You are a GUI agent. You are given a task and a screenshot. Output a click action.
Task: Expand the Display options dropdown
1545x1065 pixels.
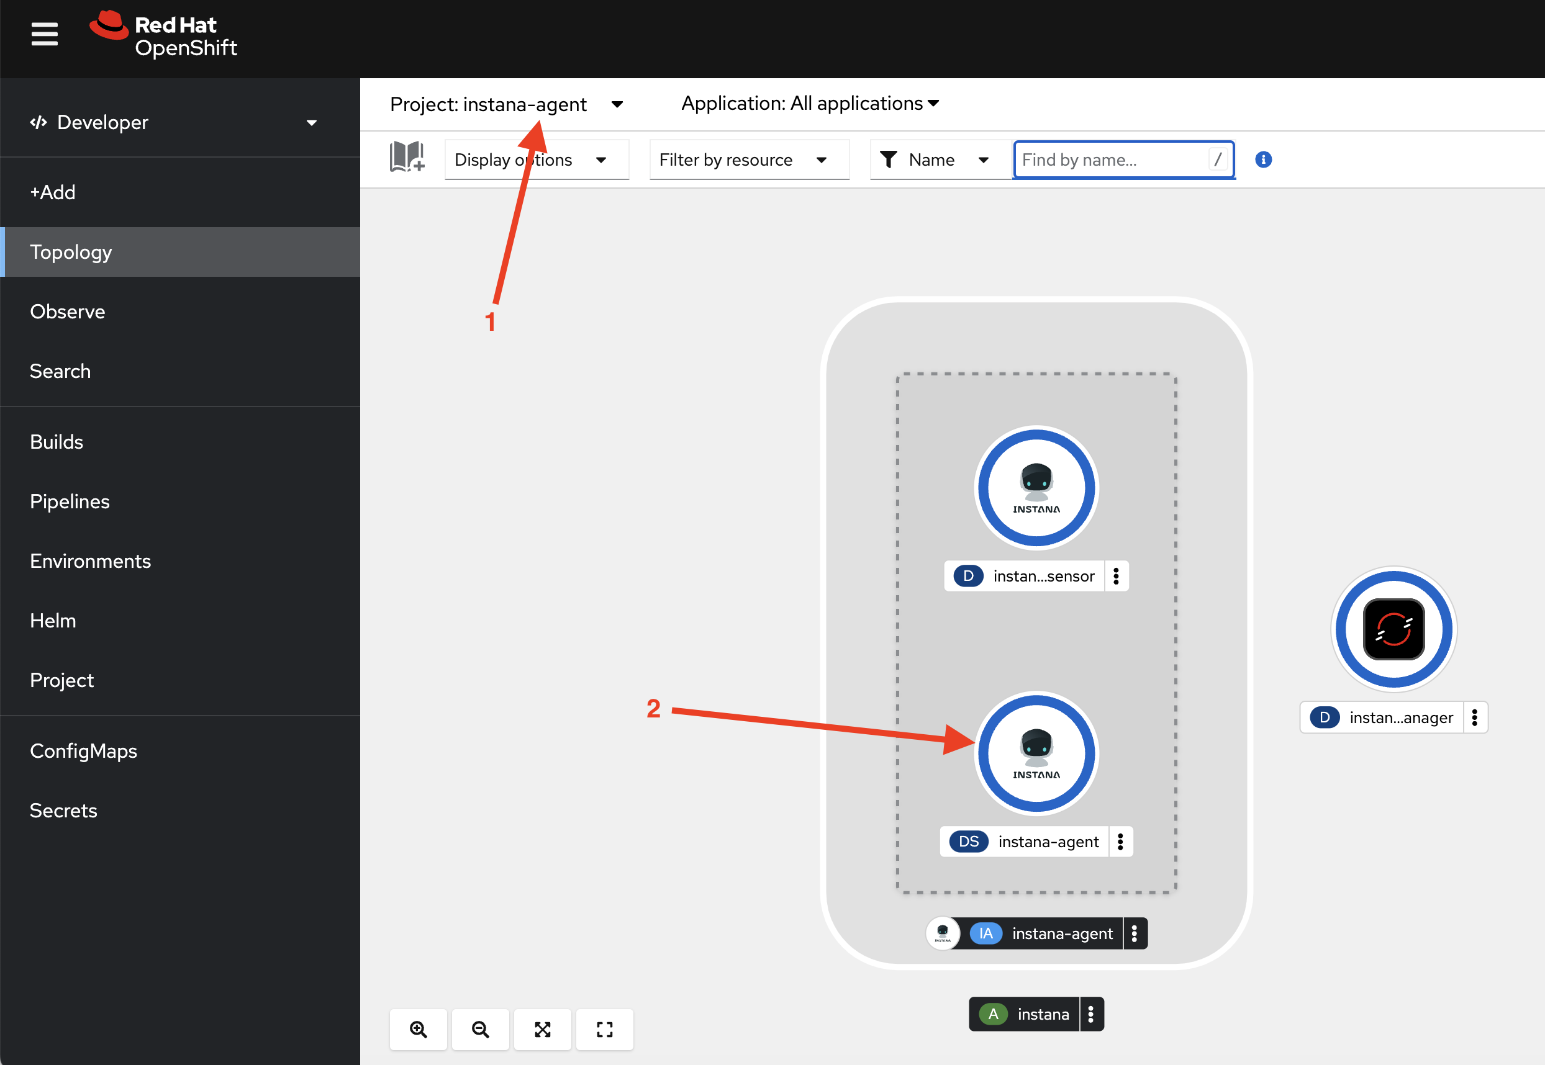537,160
